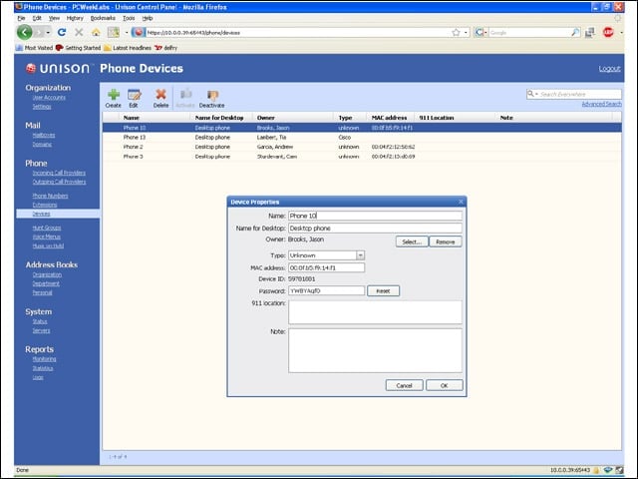
Task: Click the Password field in dialog
Action: pos(326,290)
